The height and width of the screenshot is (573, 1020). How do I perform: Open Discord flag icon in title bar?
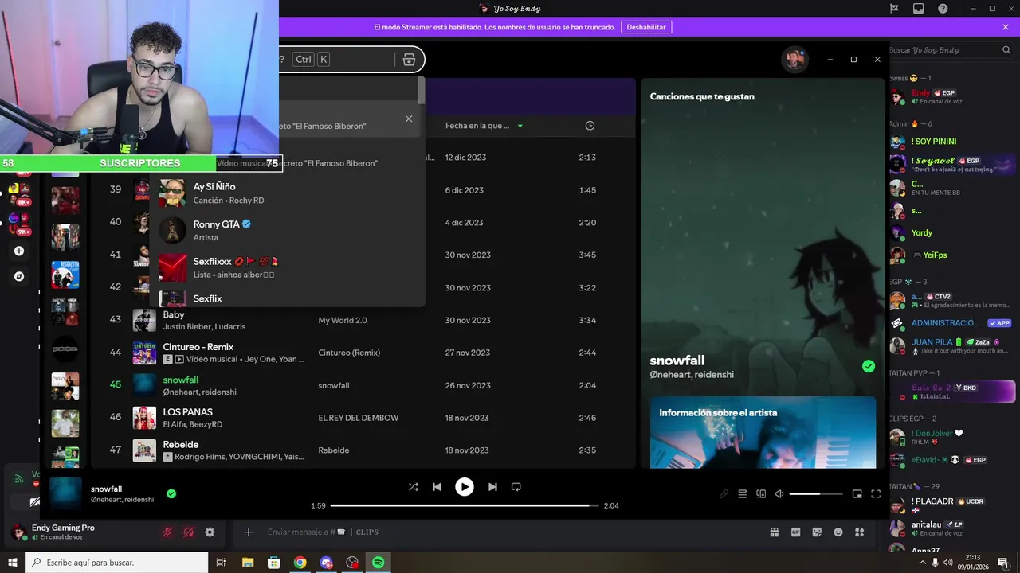pyautogui.click(x=894, y=9)
